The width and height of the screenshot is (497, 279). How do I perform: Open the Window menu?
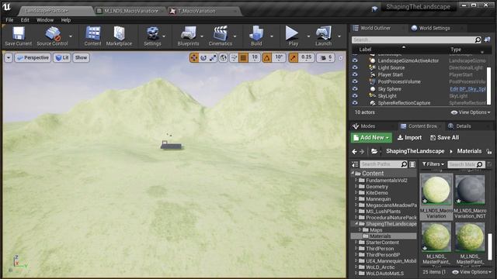pyautogui.click(x=45, y=20)
